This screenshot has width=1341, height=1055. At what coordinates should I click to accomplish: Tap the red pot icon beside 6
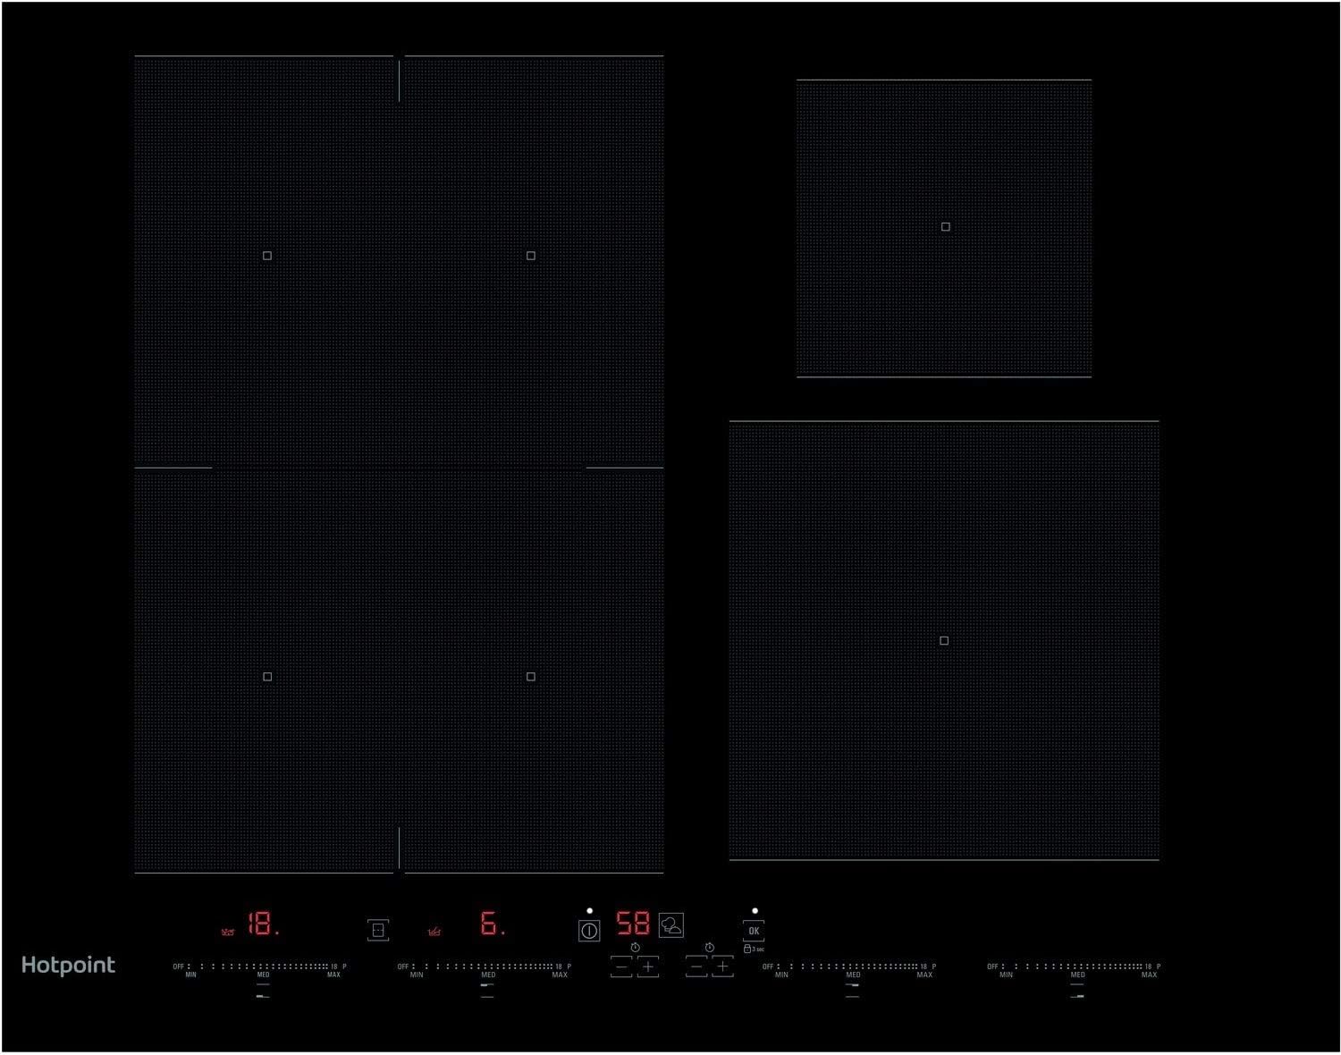(434, 932)
